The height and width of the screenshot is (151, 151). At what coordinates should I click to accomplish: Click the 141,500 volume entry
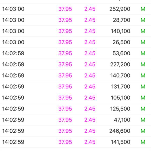[x=120, y=142]
